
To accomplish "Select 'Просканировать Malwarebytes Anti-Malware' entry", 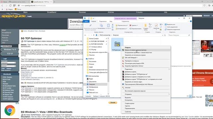I will pyautogui.click(x=146, y=84).
